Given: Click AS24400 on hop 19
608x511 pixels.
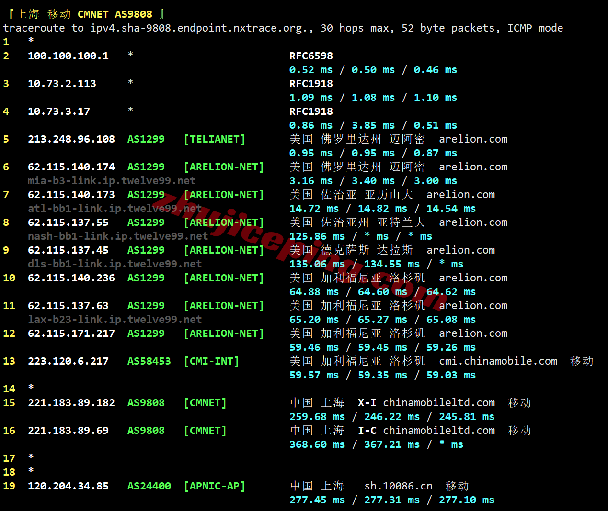Looking at the screenshot, I should 149,486.
